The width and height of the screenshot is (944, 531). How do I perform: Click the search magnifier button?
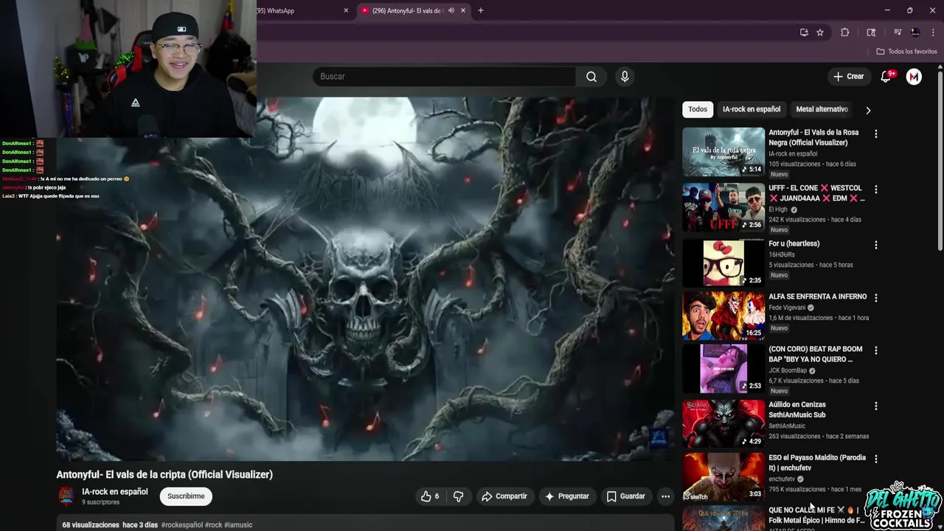(591, 77)
